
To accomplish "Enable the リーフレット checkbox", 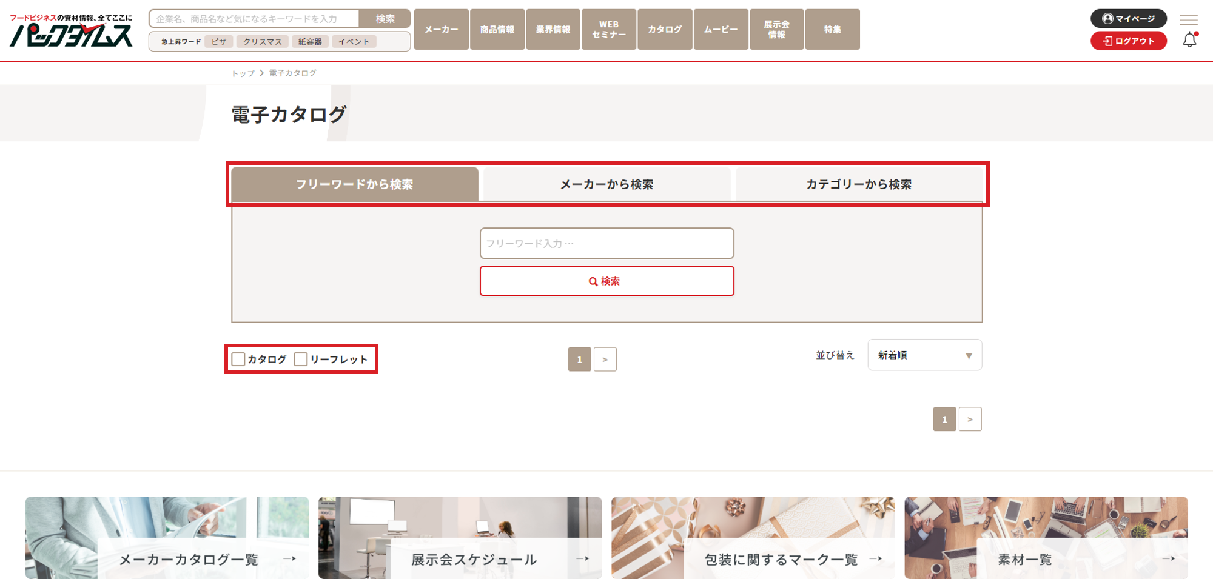I will (301, 360).
